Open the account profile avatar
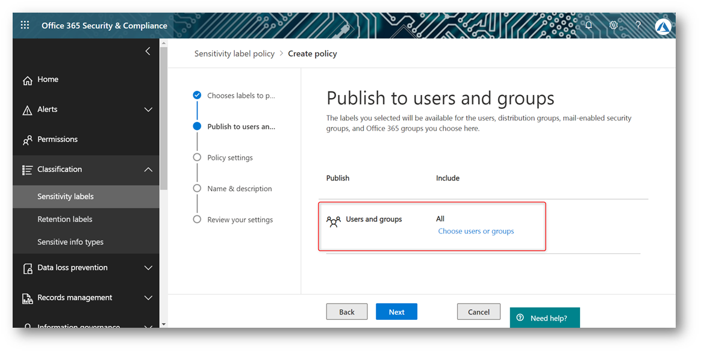This screenshot has width=701, height=353. [663, 26]
